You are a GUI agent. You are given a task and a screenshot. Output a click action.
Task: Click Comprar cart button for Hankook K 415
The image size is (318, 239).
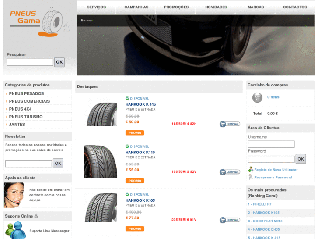click(230, 124)
